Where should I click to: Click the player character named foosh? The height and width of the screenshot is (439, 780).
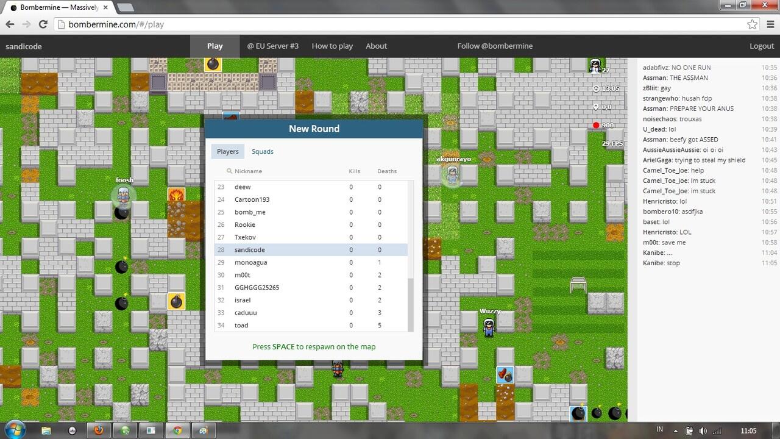pos(123,195)
